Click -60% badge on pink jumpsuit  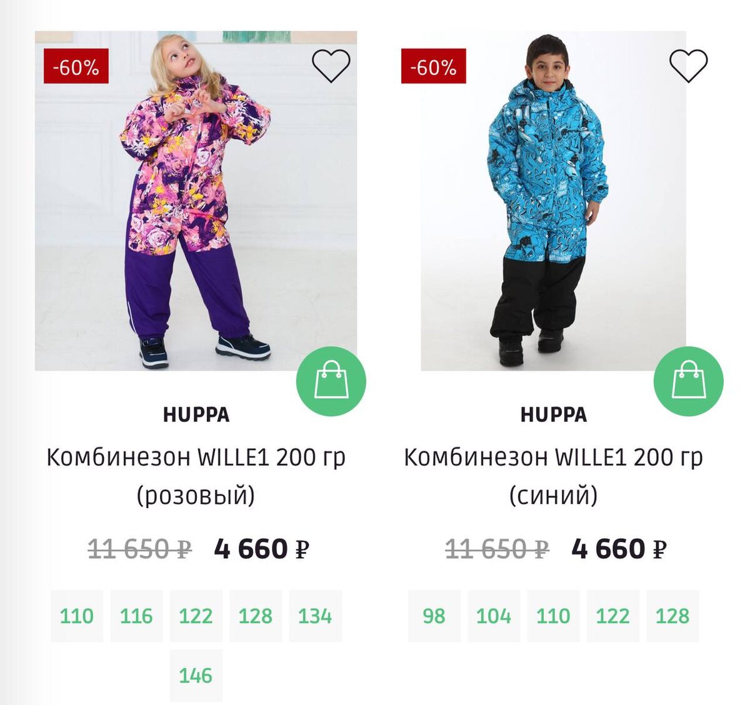[x=76, y=66]
